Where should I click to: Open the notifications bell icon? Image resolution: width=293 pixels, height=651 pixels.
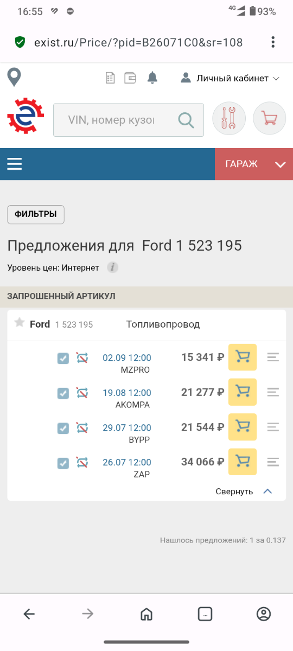click(152, 78)
